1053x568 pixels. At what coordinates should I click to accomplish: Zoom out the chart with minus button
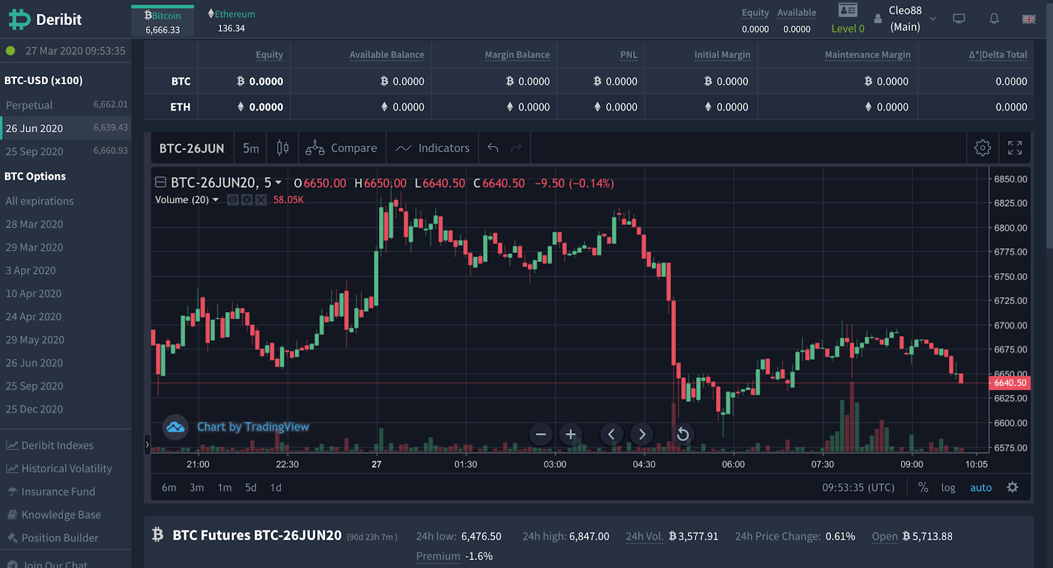click(x=541, y=434)
